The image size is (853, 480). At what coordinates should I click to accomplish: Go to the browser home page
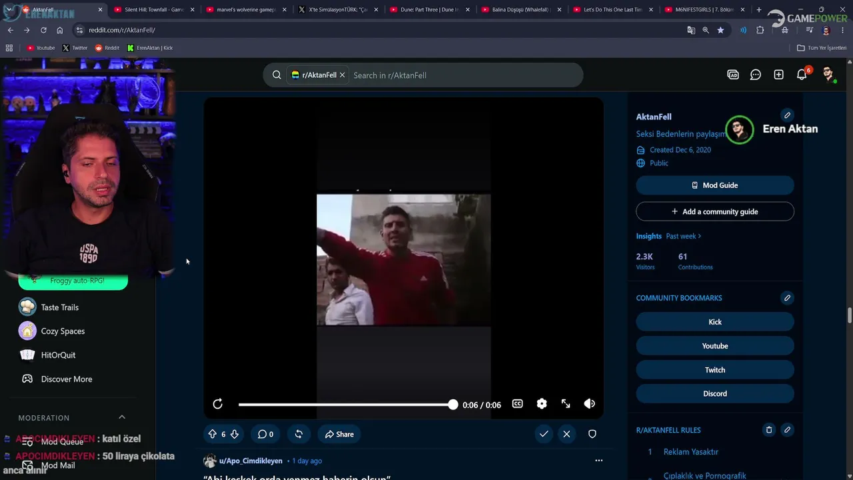pyautogui.click(x=60, y=30)
